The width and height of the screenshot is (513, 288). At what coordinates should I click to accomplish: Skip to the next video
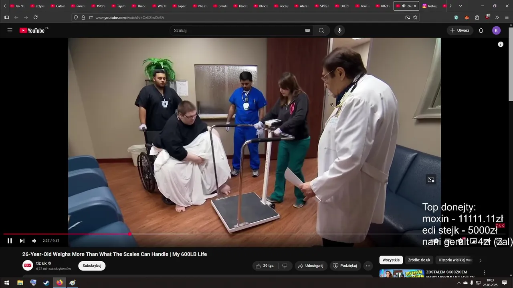point(22,241)
